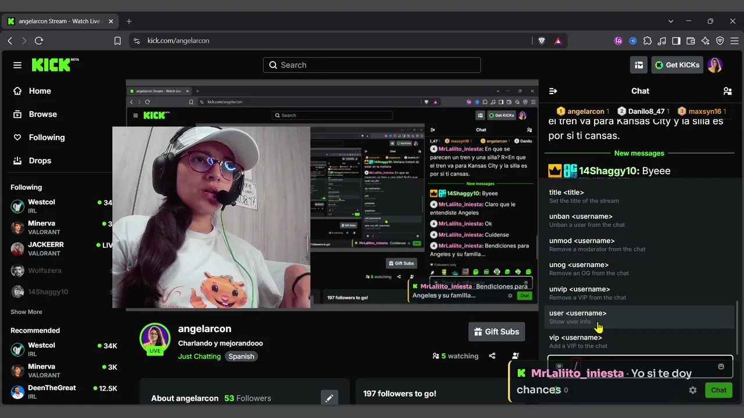The width and height of the screenshot is (744, 418).
Task: Expand Following list with Show More
Action: 26,312
